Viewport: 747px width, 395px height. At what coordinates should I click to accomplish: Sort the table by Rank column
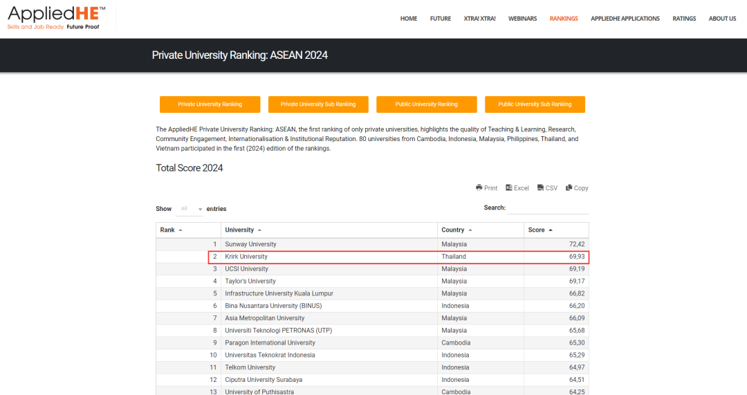[188, 230]
